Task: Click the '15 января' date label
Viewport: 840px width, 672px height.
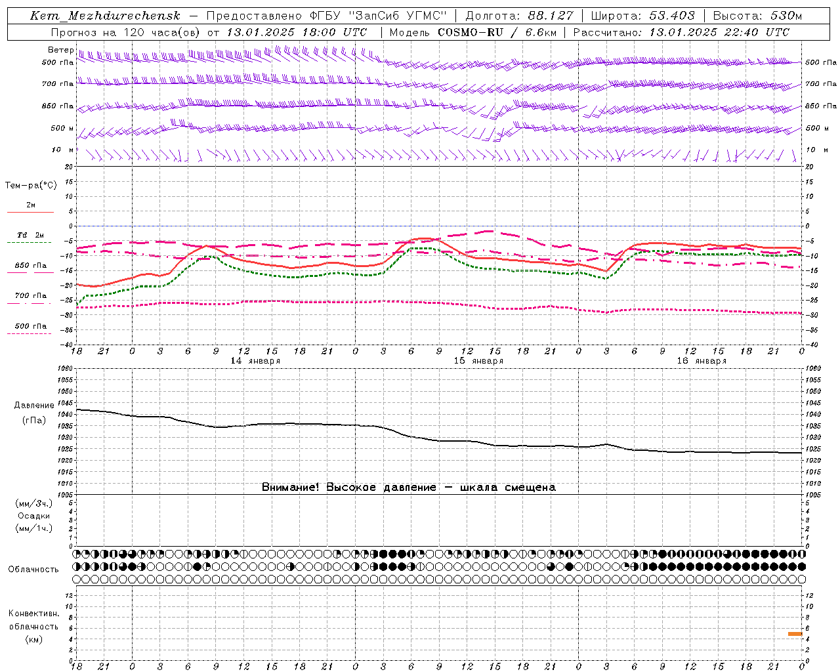Action: point(478,361)
